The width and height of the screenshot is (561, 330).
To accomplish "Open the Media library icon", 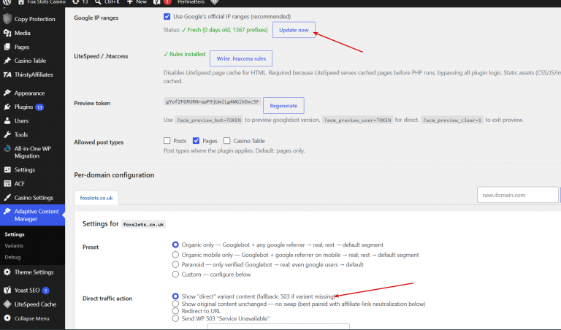I will tap(7, 33).
